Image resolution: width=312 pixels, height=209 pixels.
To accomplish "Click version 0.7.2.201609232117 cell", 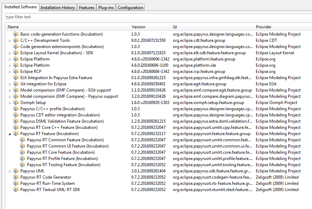I will [148, 133].
